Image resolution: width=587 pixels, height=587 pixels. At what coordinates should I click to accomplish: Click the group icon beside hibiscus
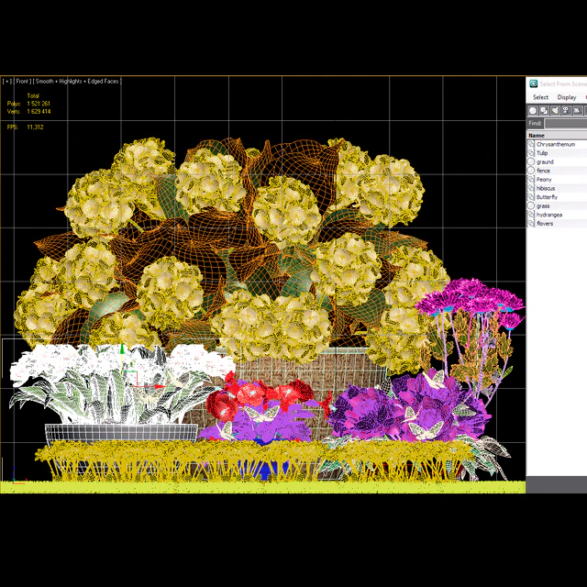pos(531,188)
